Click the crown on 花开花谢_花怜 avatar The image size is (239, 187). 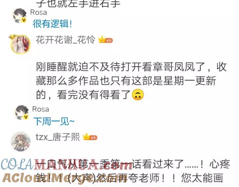click(13, 37)
